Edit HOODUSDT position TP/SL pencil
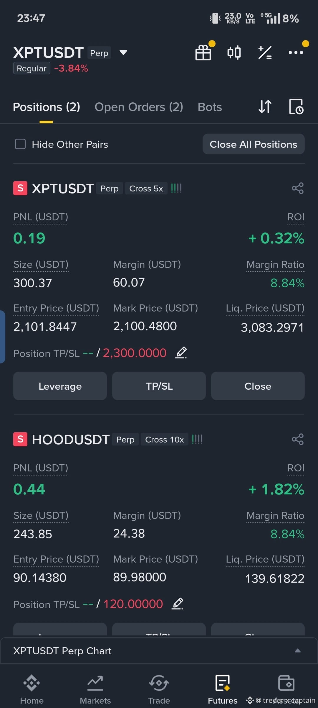Screen dimensions: 318x708 [178, 604]
